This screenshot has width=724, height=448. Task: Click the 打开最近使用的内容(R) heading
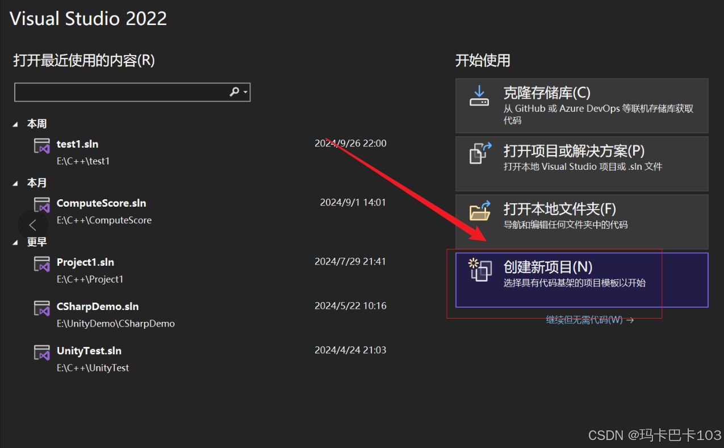click(84, 60)
